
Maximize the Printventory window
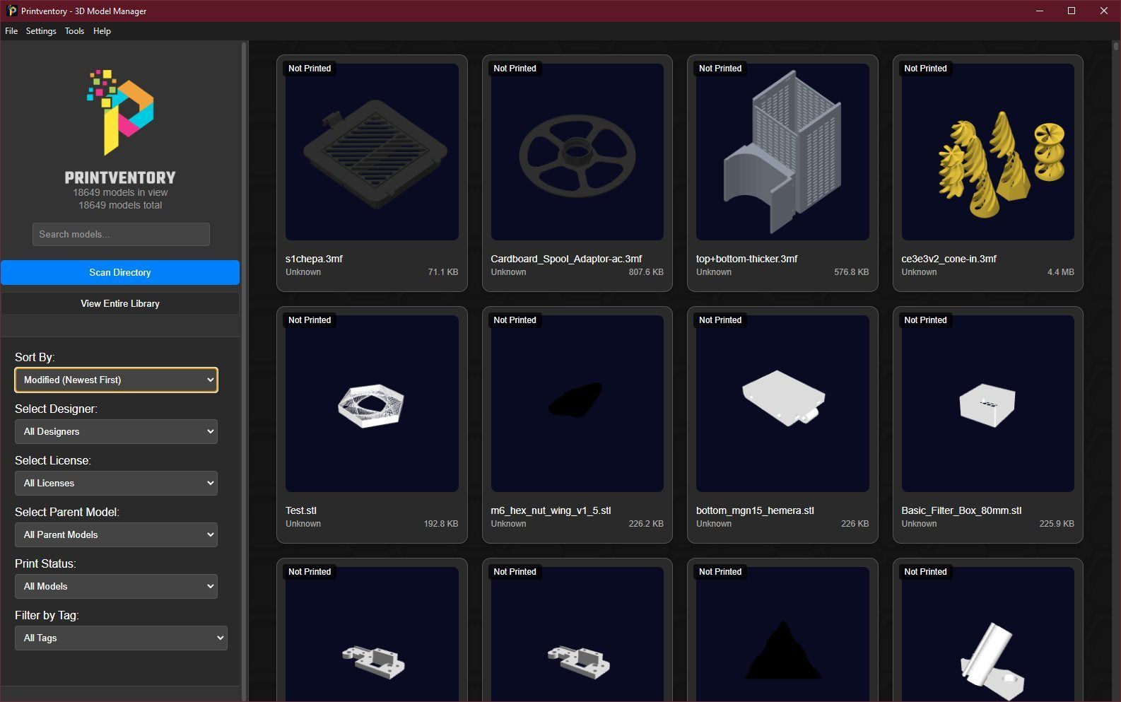[x=1072, y=11]
